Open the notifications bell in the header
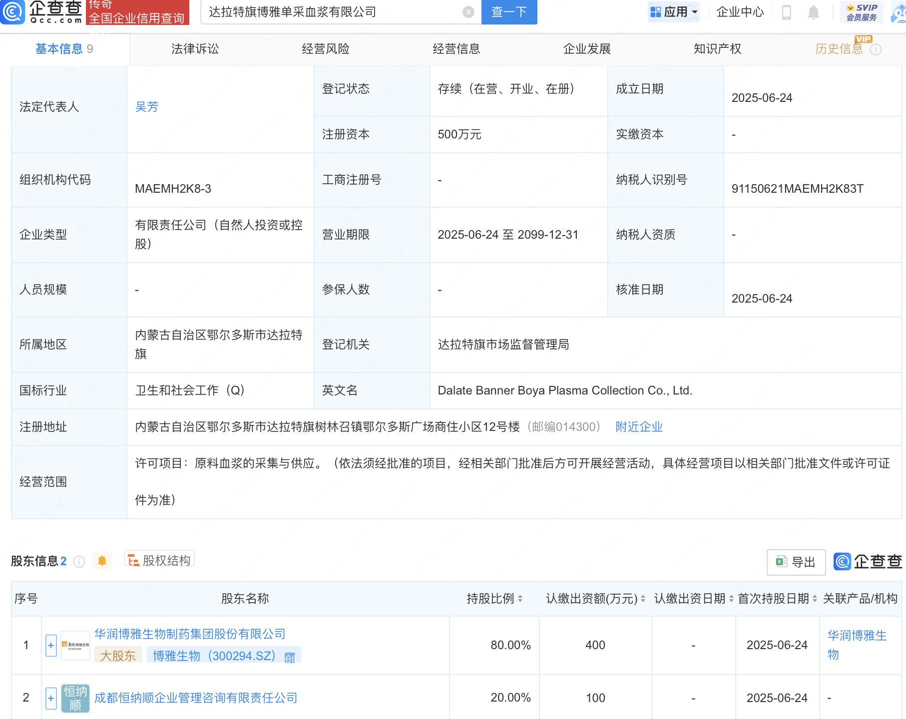The width and height of the screenshot is (906, 719). (x=813, y=12)
